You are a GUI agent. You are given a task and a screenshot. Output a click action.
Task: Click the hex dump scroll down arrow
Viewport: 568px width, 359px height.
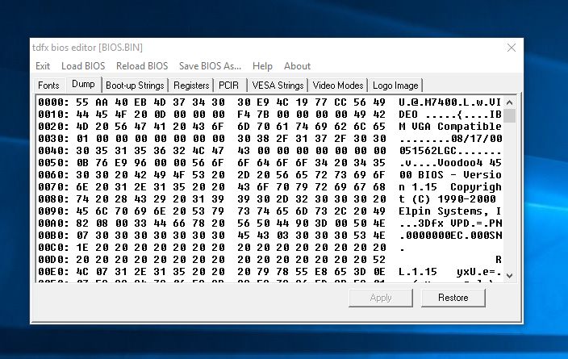pyautogui.click(x=509, y=275)
